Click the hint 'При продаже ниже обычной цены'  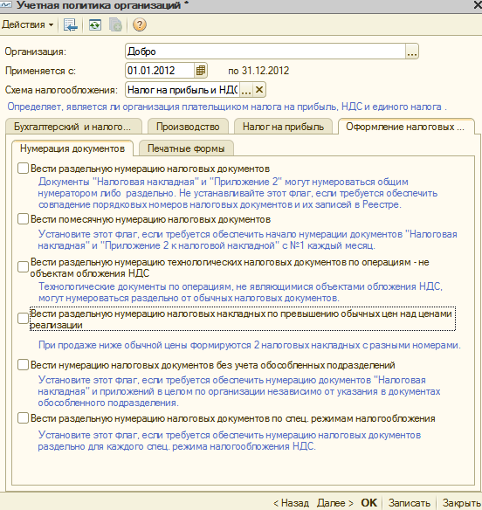(x=250, y=345)
